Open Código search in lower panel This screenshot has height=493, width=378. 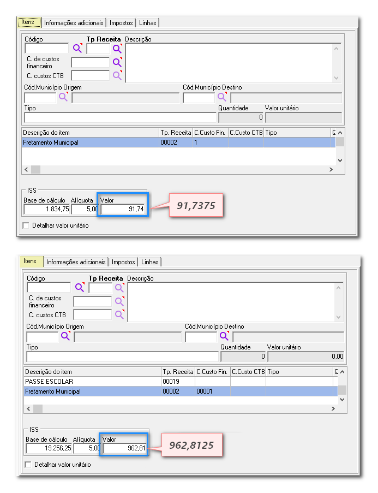point(80,287)
